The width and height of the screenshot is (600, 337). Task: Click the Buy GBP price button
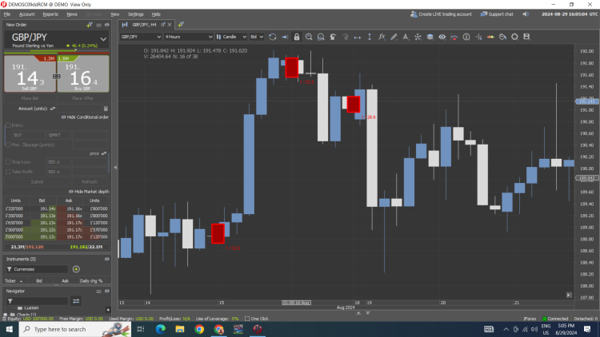pyautogui.click(x=83, y=73)
